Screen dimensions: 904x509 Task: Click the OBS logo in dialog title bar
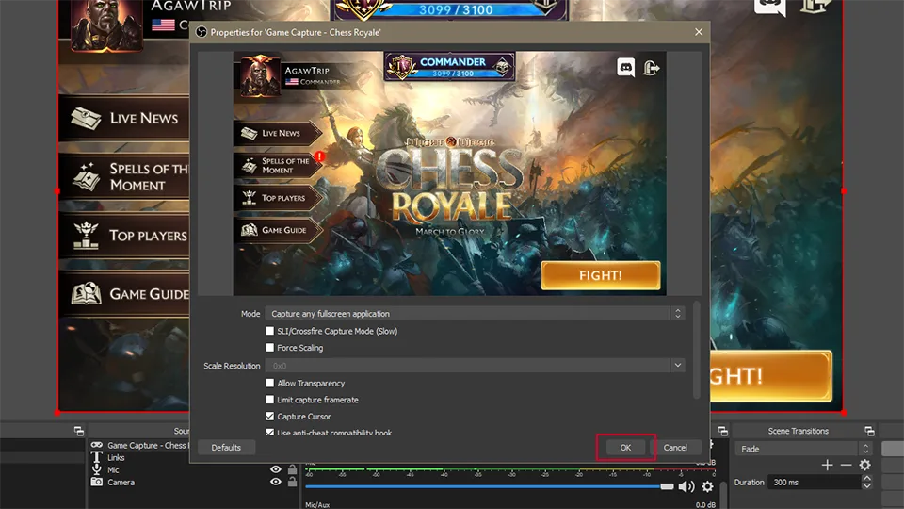pos(202,32)
